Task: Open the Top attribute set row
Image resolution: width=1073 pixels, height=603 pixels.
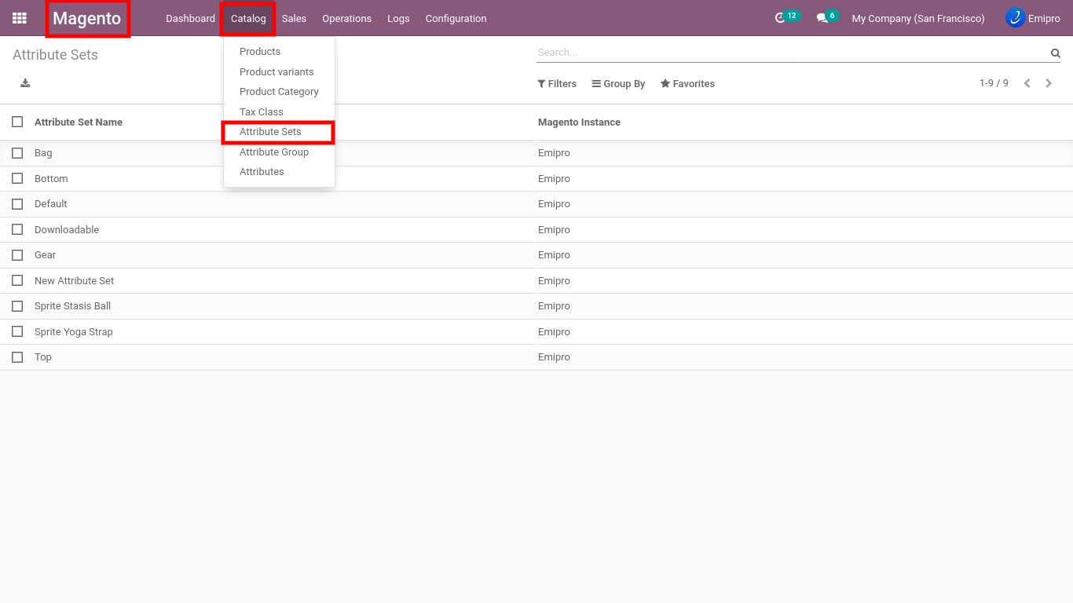Action: click(536, 357)
